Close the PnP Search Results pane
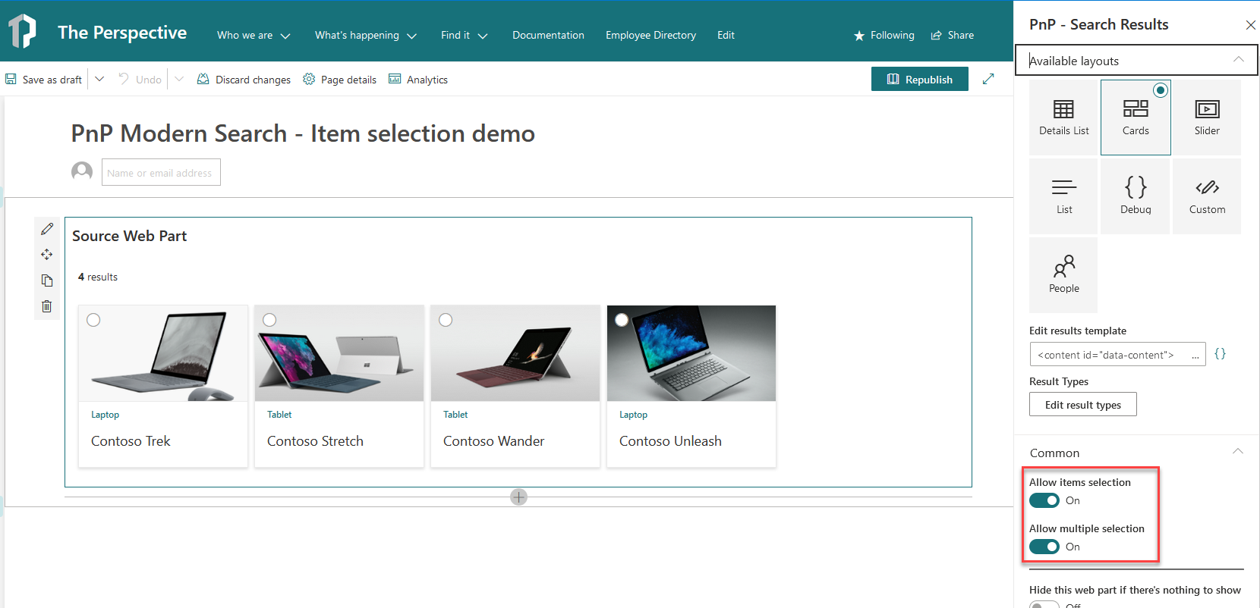Screen dimensions: 1260x608 point(1251,25)
